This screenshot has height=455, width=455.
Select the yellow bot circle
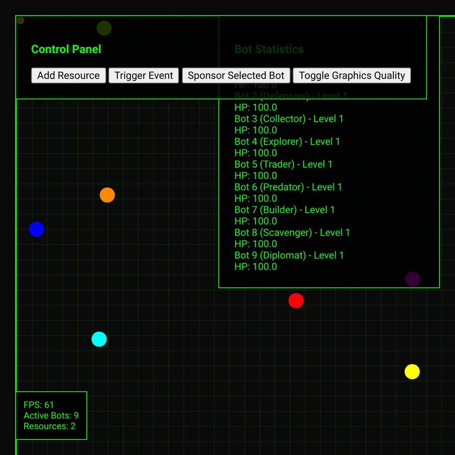coord(412,372)
